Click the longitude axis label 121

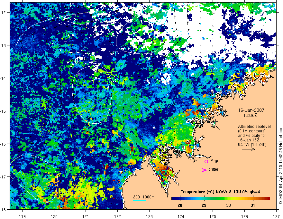tap(86, 216)
